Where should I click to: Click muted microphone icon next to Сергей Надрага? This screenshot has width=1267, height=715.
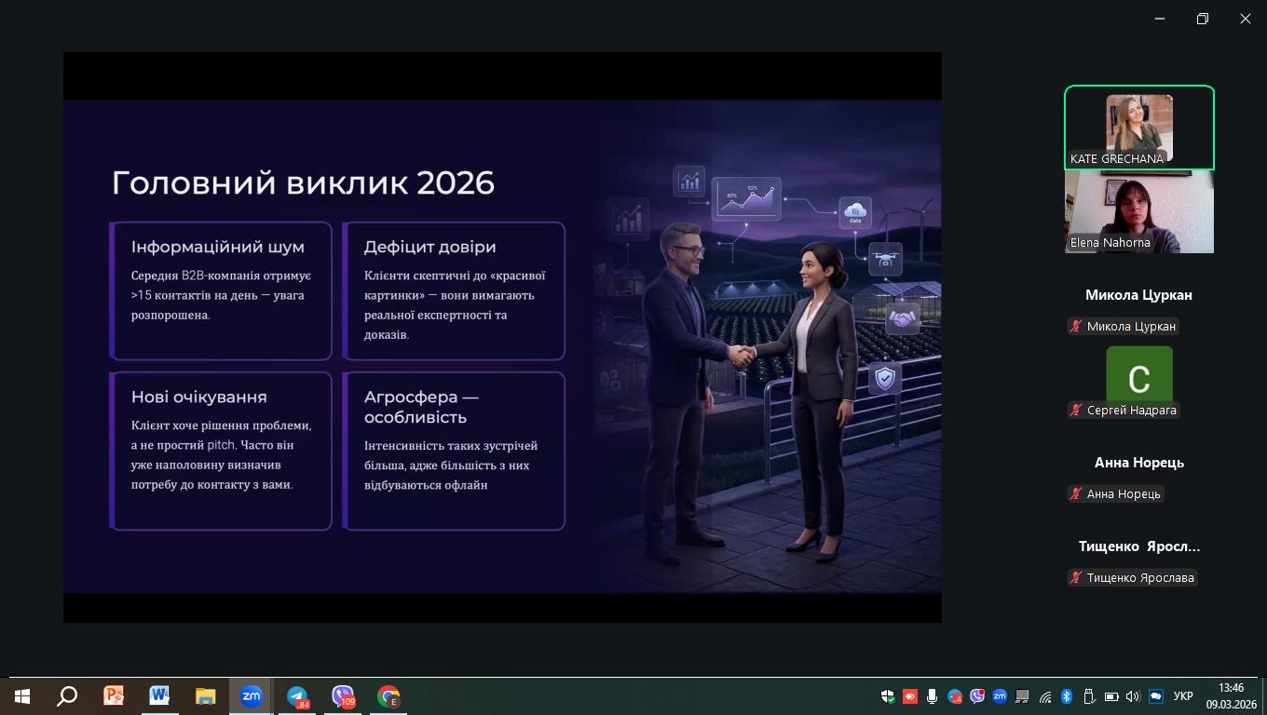[1076, 410]
